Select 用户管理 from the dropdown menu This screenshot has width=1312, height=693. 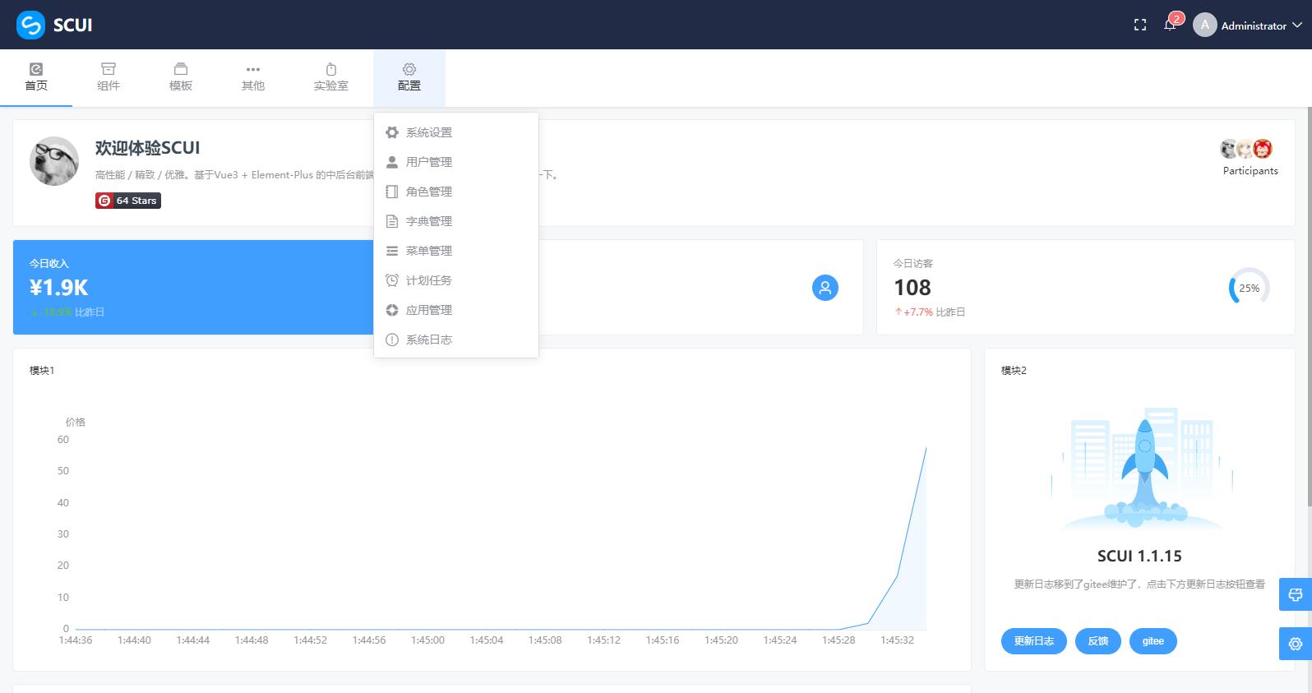tap(428, 162)
